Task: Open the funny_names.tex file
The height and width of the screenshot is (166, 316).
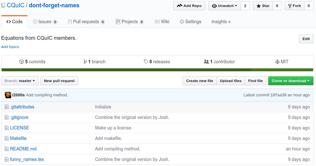Action: (x=27, y=159)
